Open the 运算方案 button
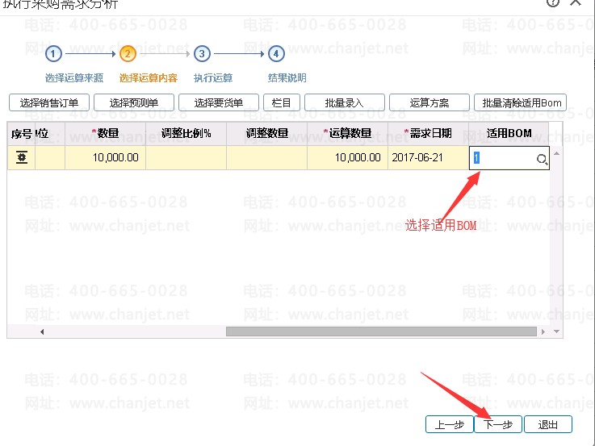Viewport: 595px width, 446px height. [429, 102]
